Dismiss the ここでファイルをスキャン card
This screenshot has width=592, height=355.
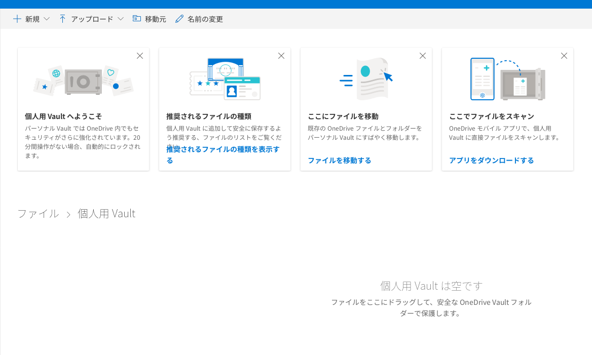coord(564,56)
